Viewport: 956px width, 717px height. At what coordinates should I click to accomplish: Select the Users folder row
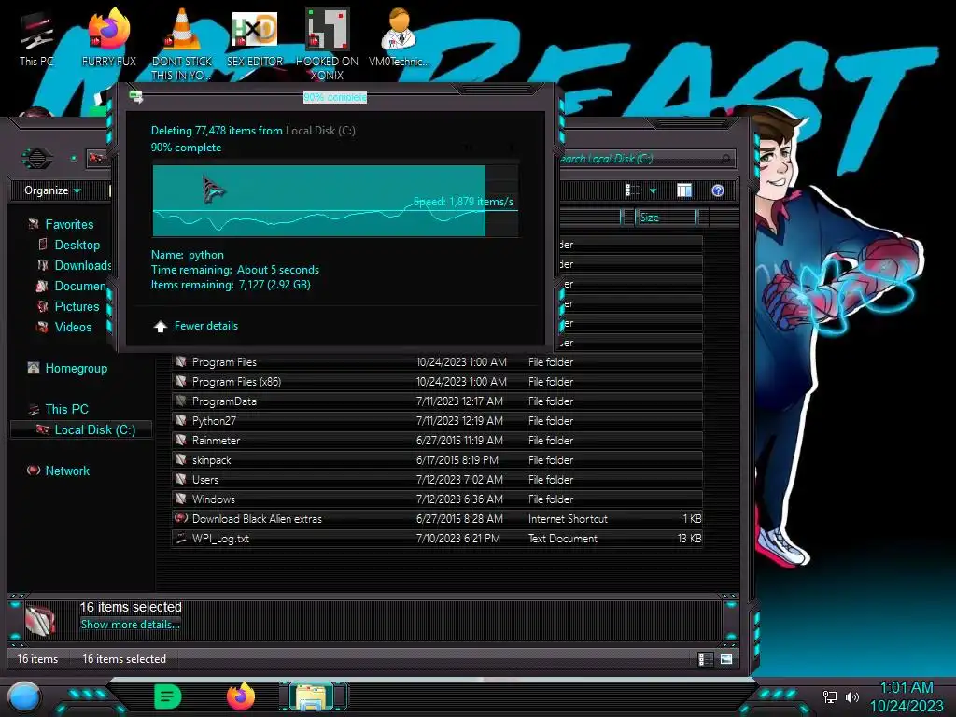click(x=437, y=480)
